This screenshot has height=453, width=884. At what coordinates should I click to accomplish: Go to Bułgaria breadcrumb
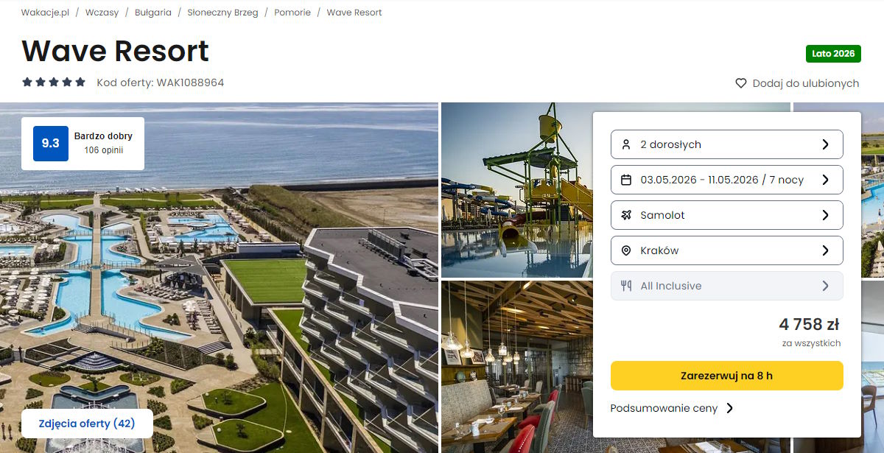point(152,13)
